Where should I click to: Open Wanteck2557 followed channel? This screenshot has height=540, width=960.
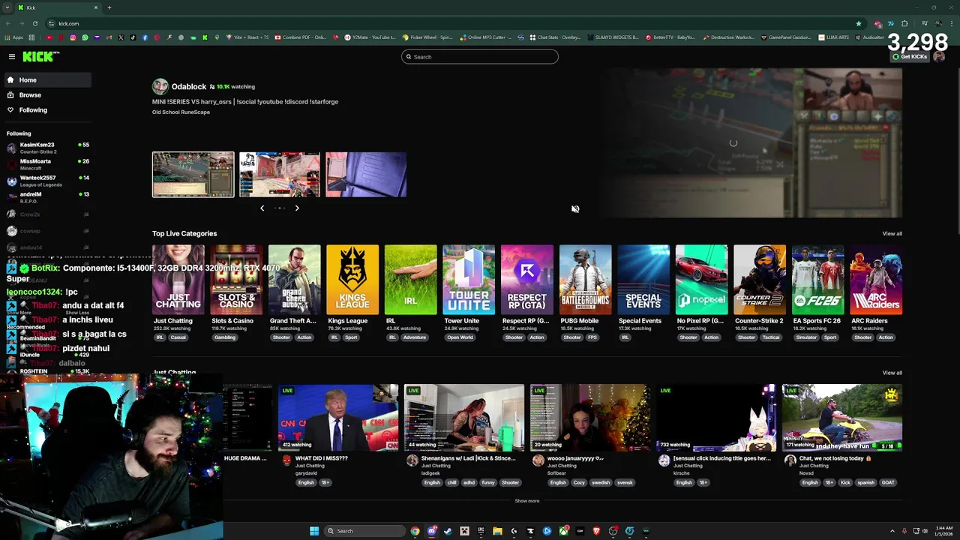click(47, 181)
